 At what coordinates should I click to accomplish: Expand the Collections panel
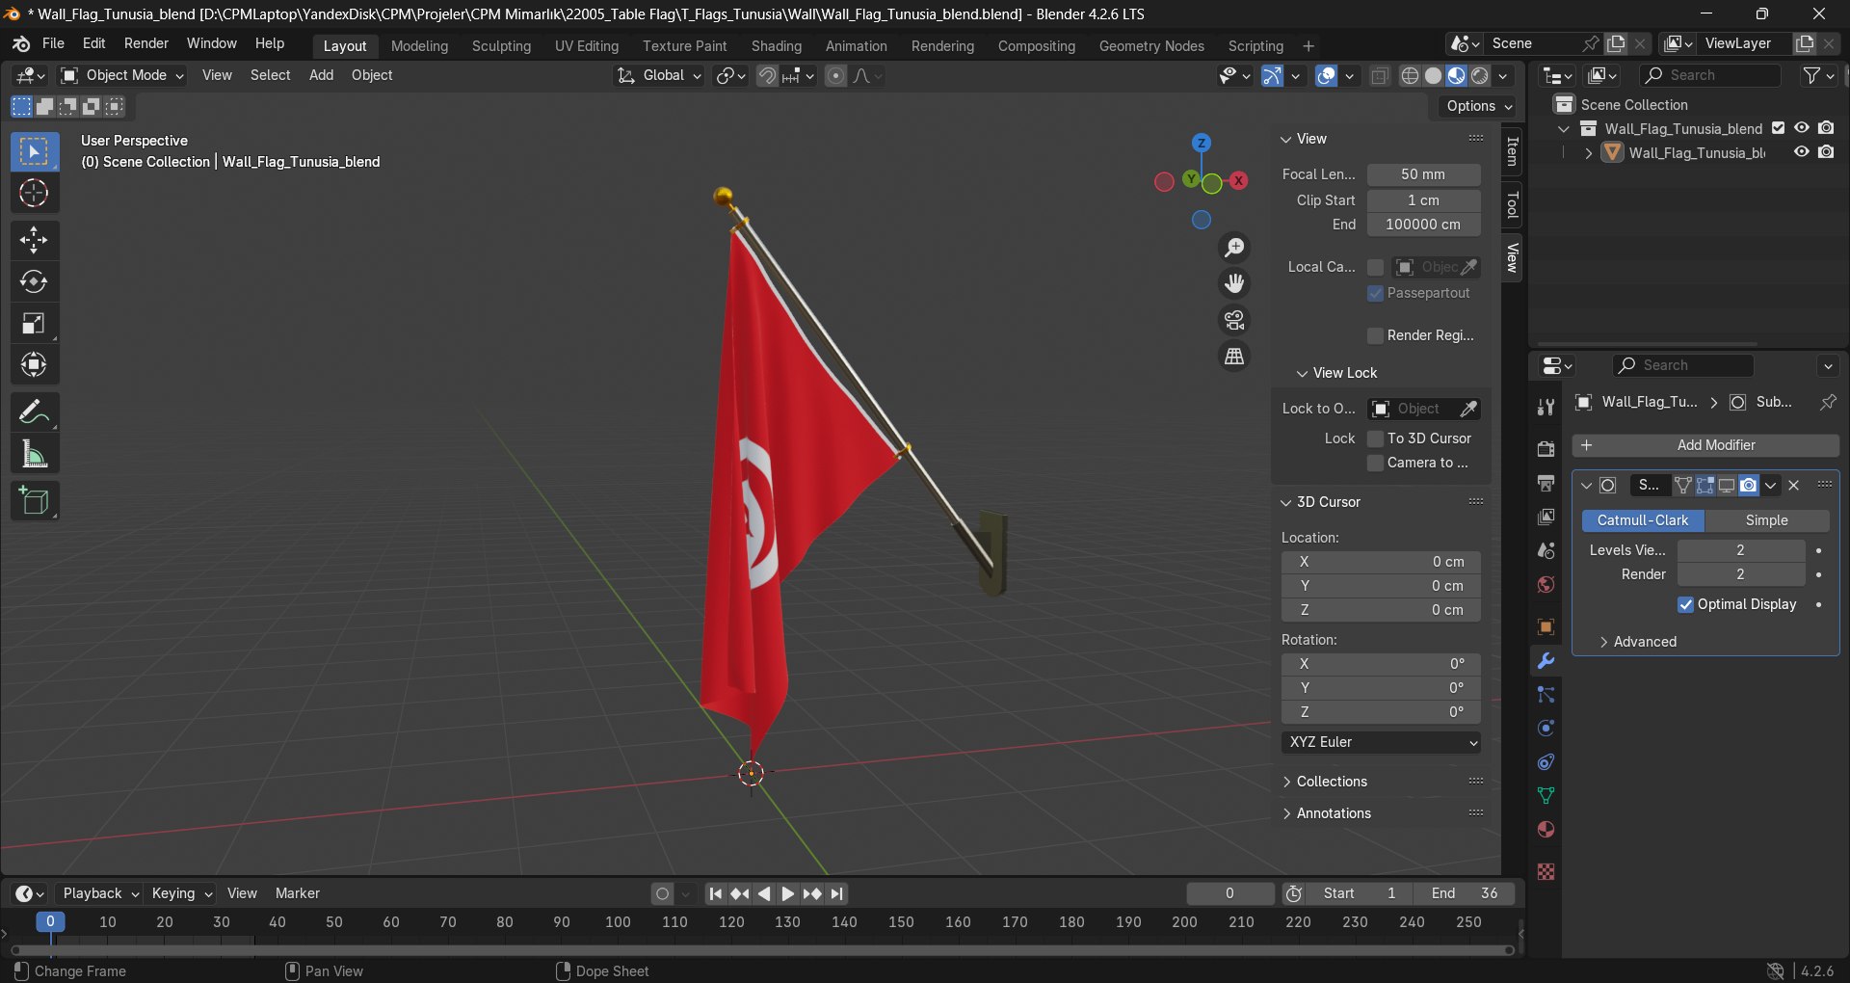(x=1332, y=782)
